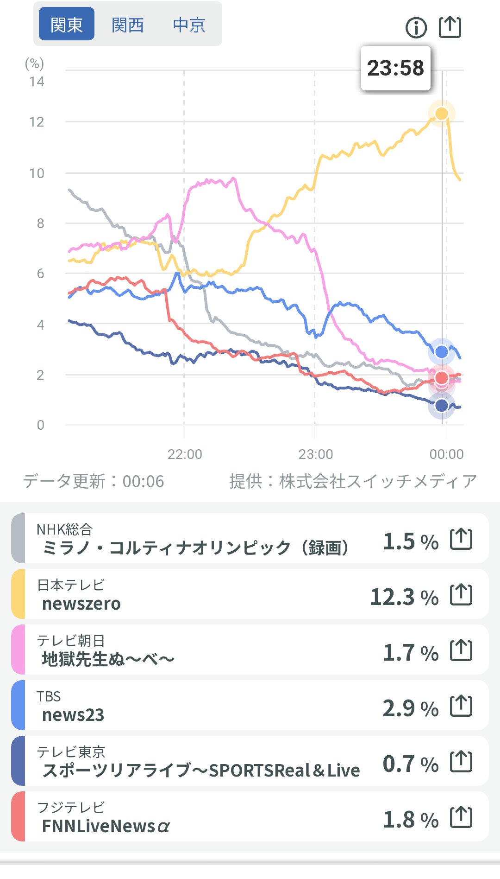Share the TBS news23 rating
This screenshot has height=879, width=500.
[461, 706]
